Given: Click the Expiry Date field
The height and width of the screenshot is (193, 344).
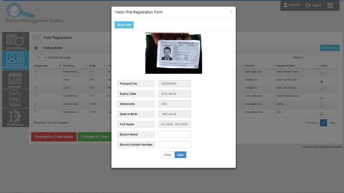Looking at the screenshot, I should (x=175, y=94).
